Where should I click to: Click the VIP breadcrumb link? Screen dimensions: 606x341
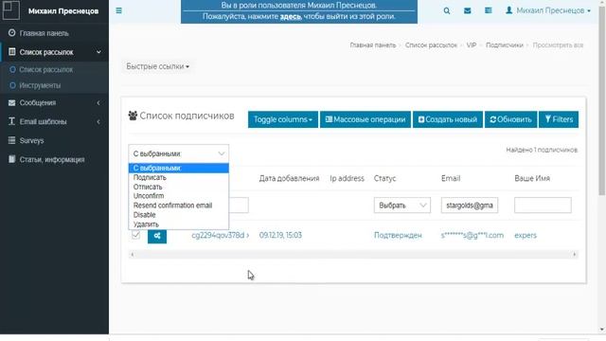472,45
